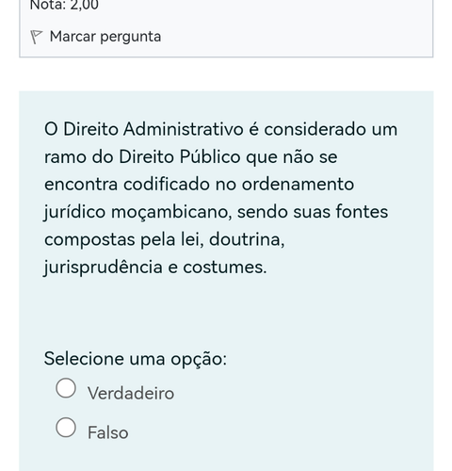Click the Verdadeiro option label
Image resolution: width=452 pixels, height=471 pixels.
[x=131, y=393]
